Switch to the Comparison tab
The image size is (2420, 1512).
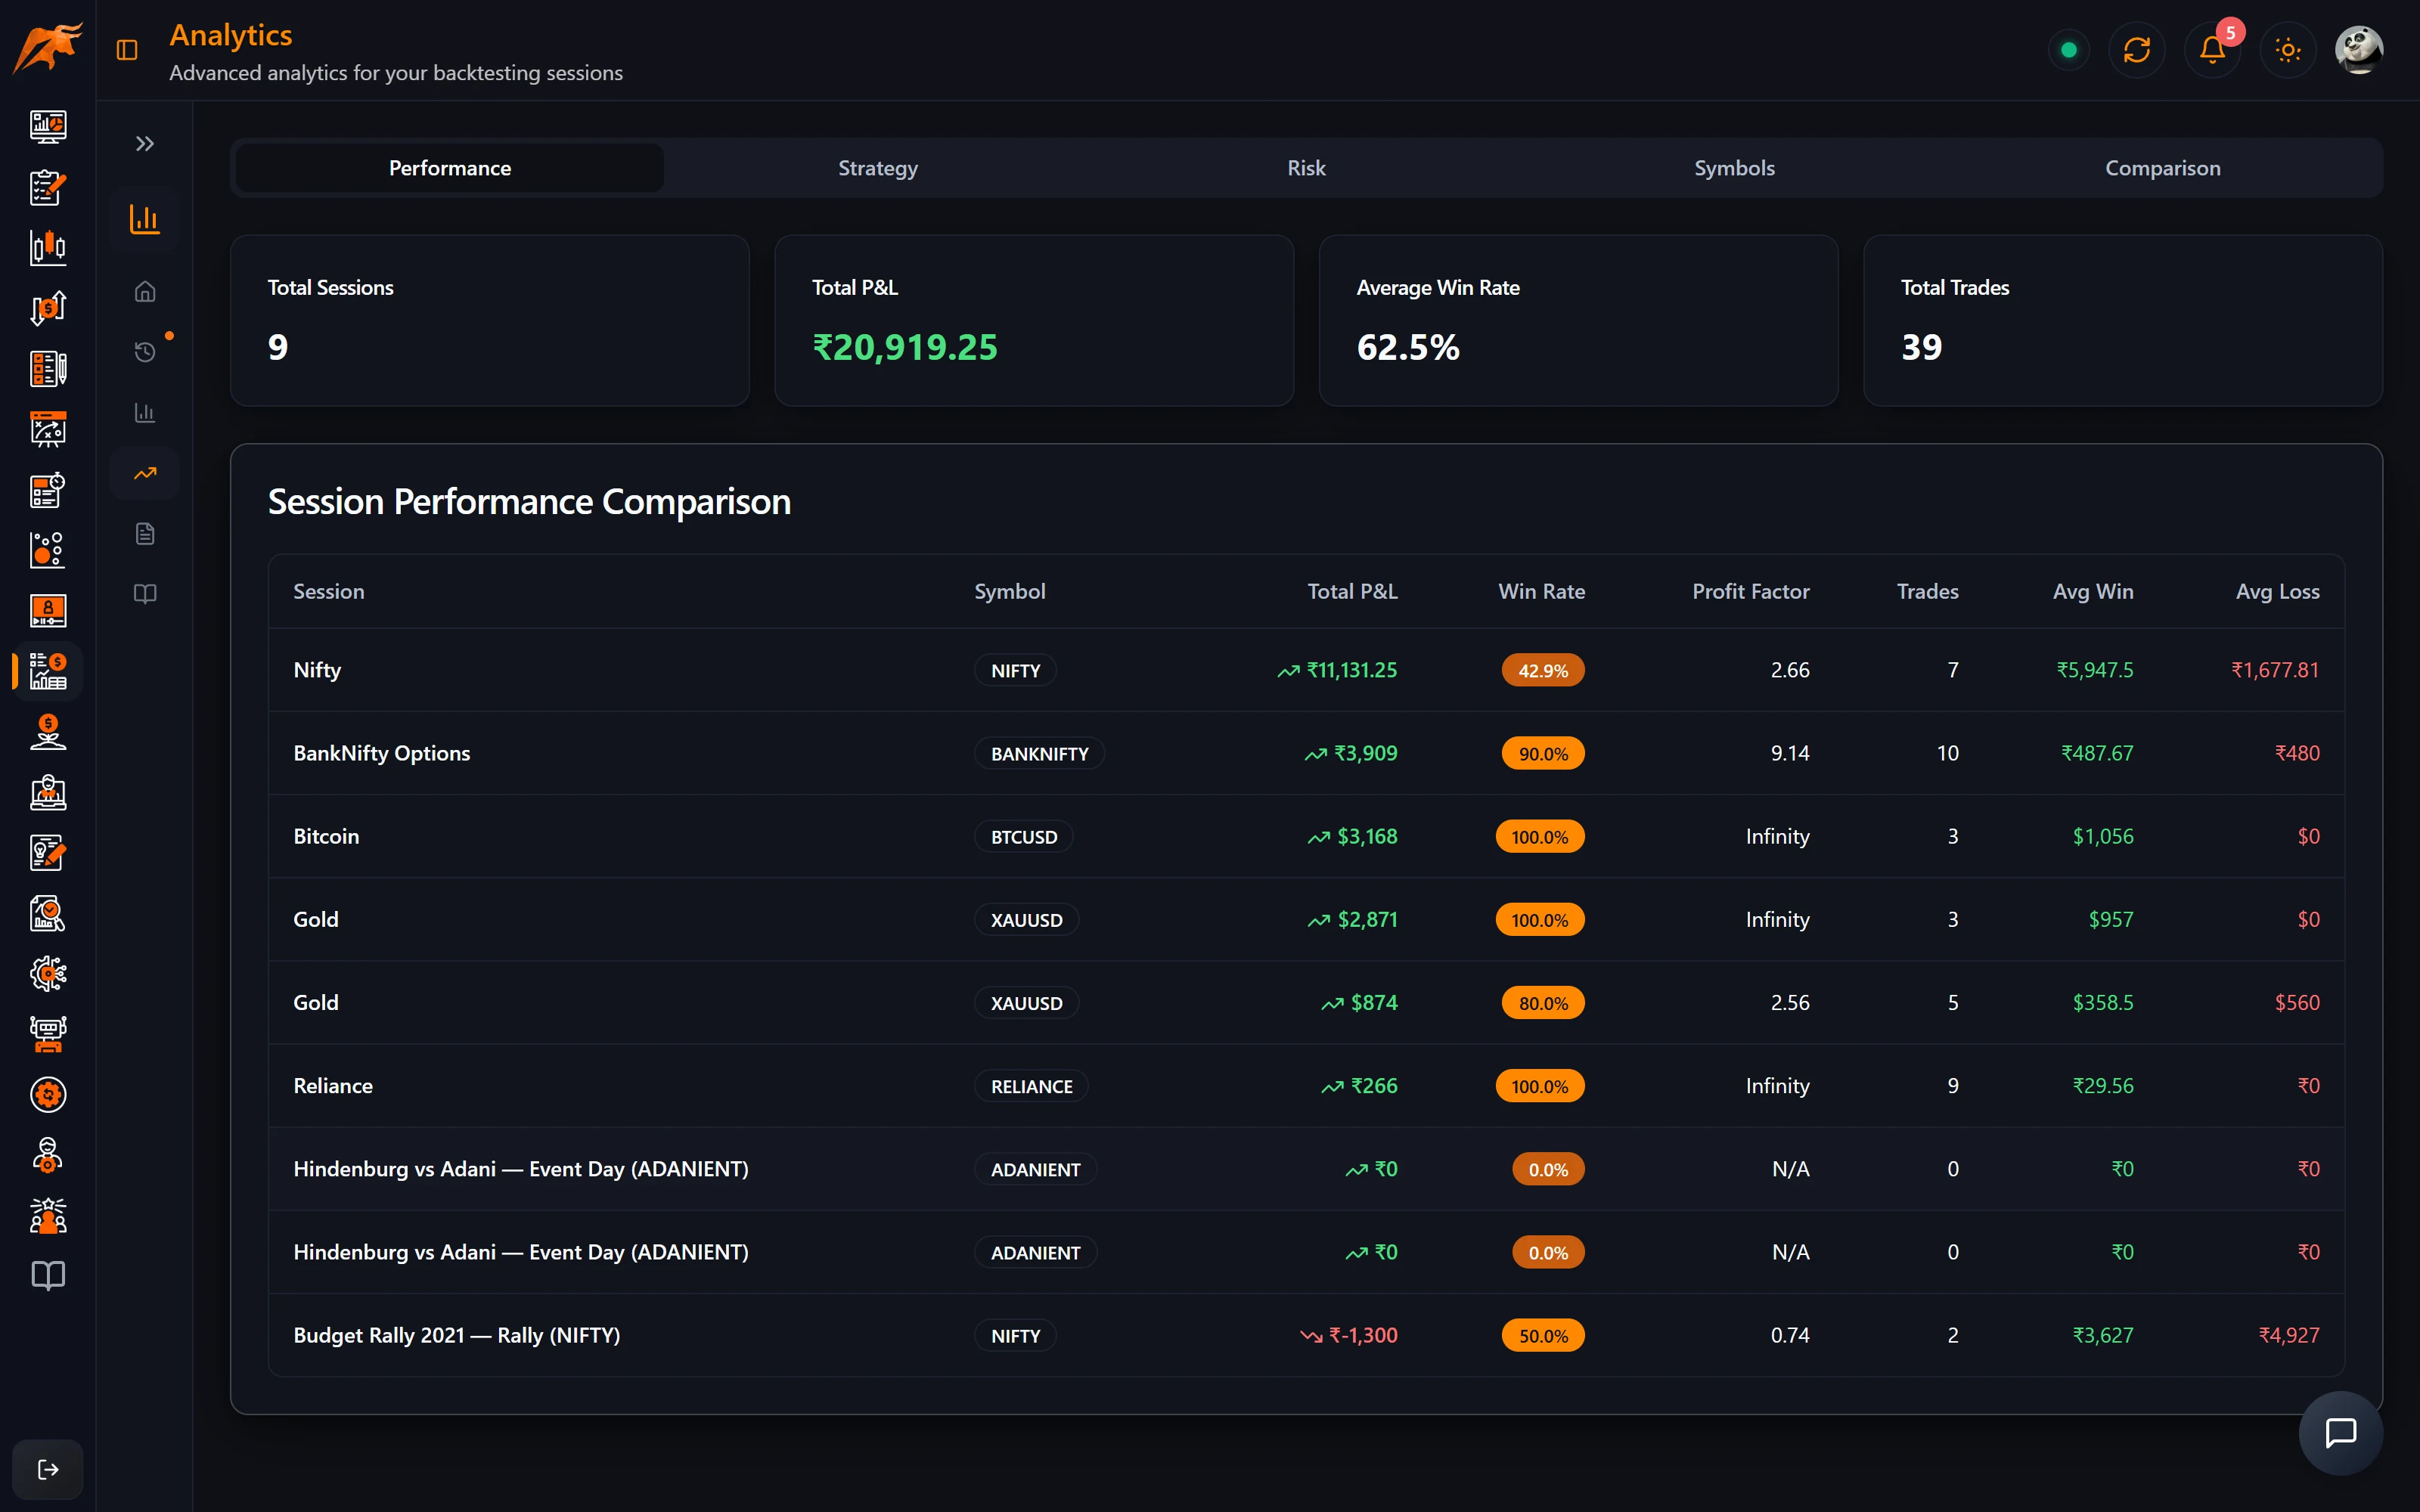coord(2163,168)
